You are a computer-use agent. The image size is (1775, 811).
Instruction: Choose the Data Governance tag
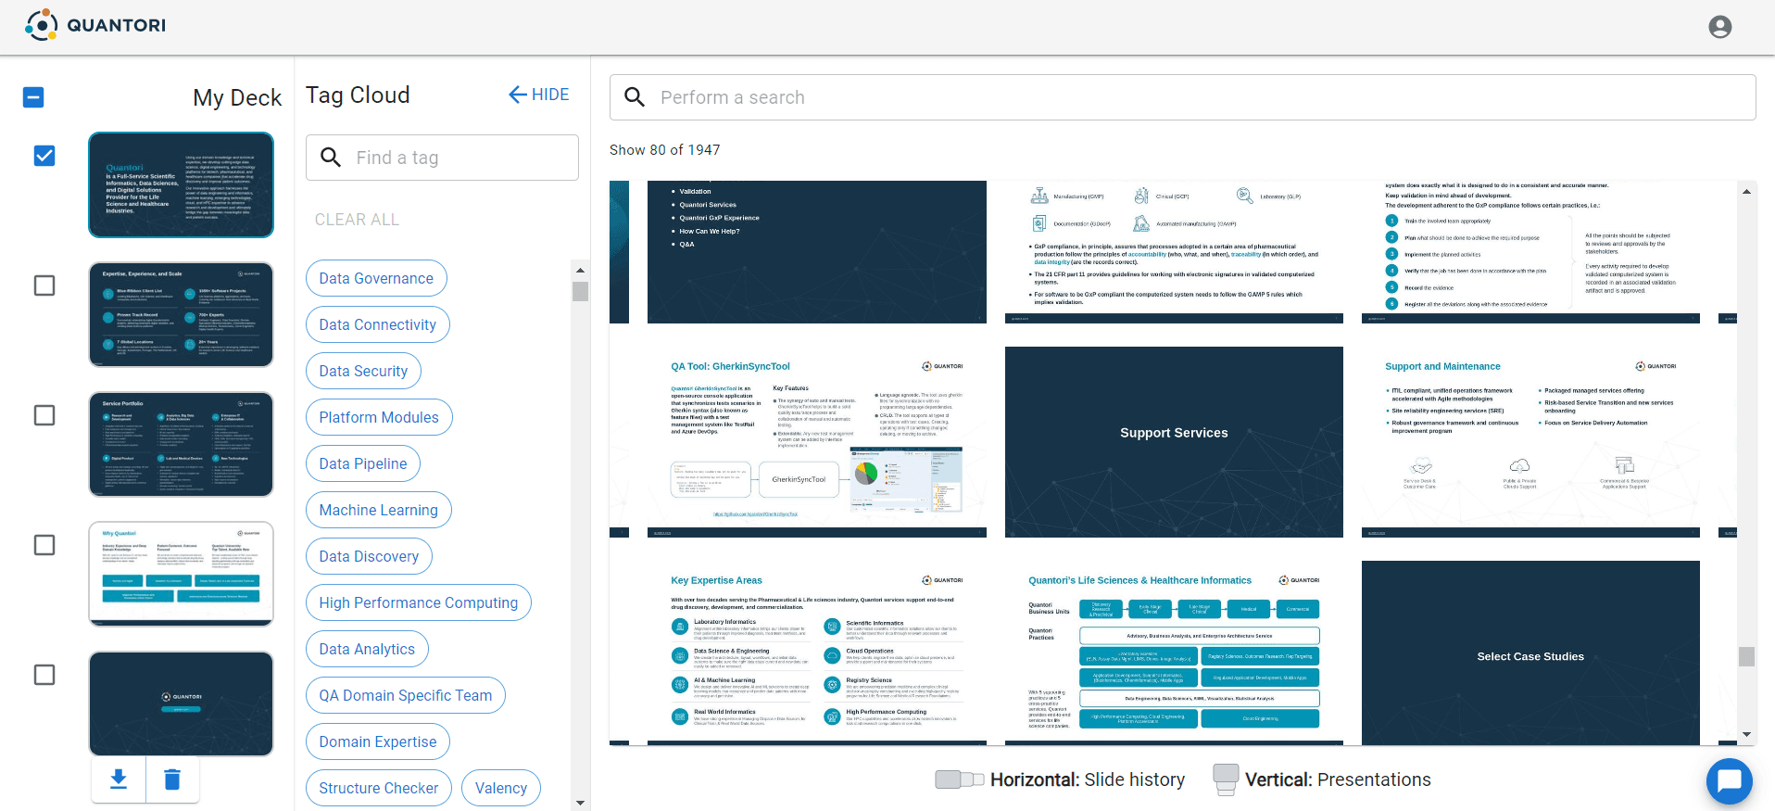pyautogui.click(x=376, y=278)
